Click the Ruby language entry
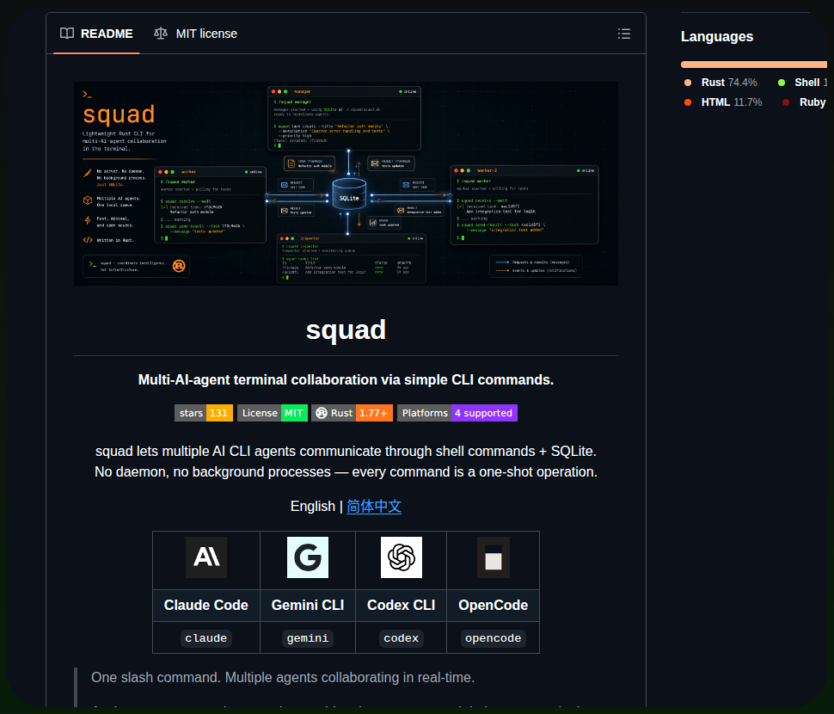 click(x=804, y=102)
